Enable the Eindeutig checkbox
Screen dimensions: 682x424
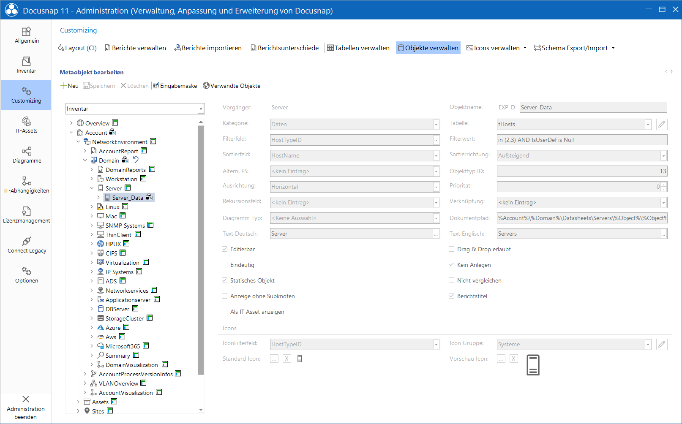(225, 265)
